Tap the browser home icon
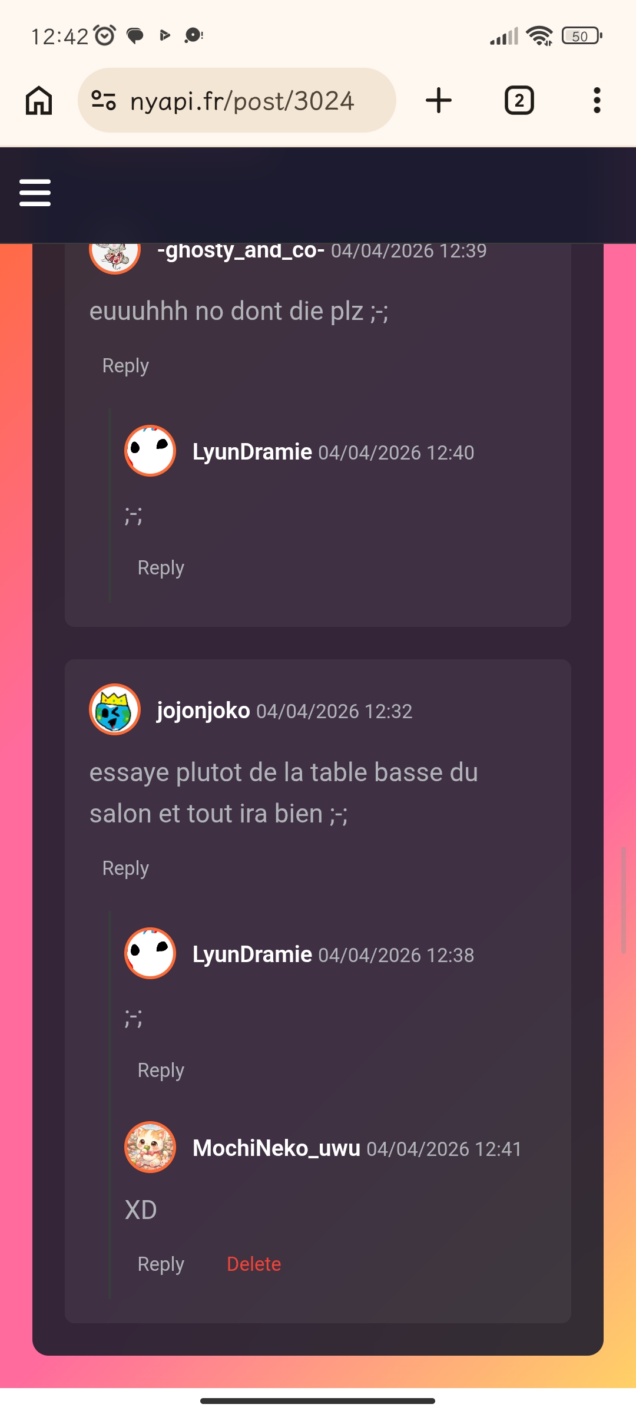 (39, 101)
